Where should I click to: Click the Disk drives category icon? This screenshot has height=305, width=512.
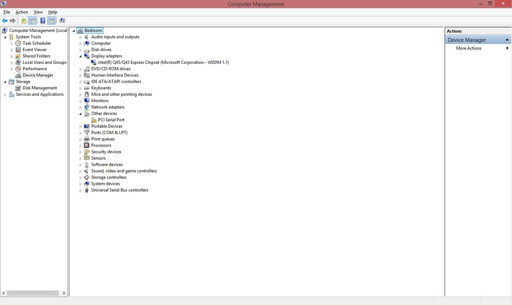[87, 50]
